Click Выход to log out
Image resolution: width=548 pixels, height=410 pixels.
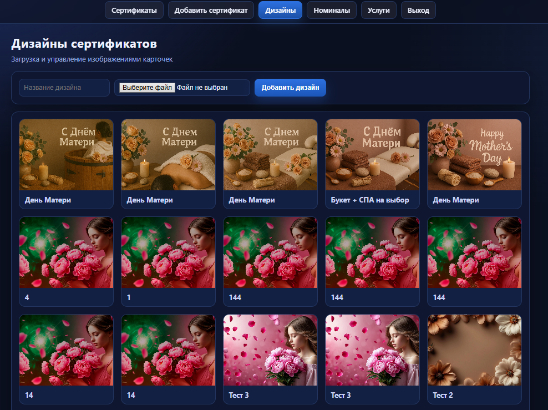[418, 10]
